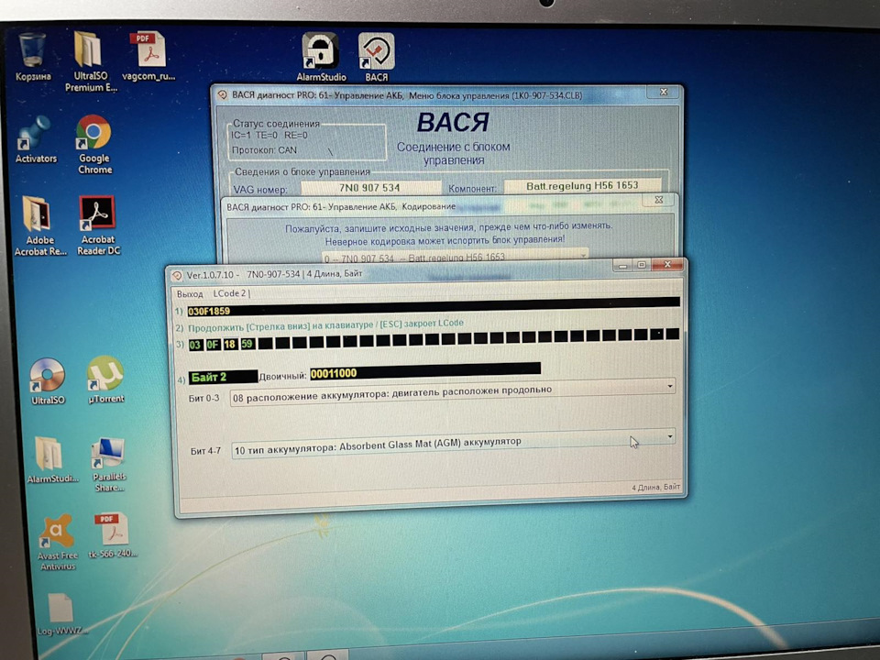The image size is (880, 660).
Task: Click the Компонент field Batt.regelung H56 1653
Action: [x=582, y=186]
